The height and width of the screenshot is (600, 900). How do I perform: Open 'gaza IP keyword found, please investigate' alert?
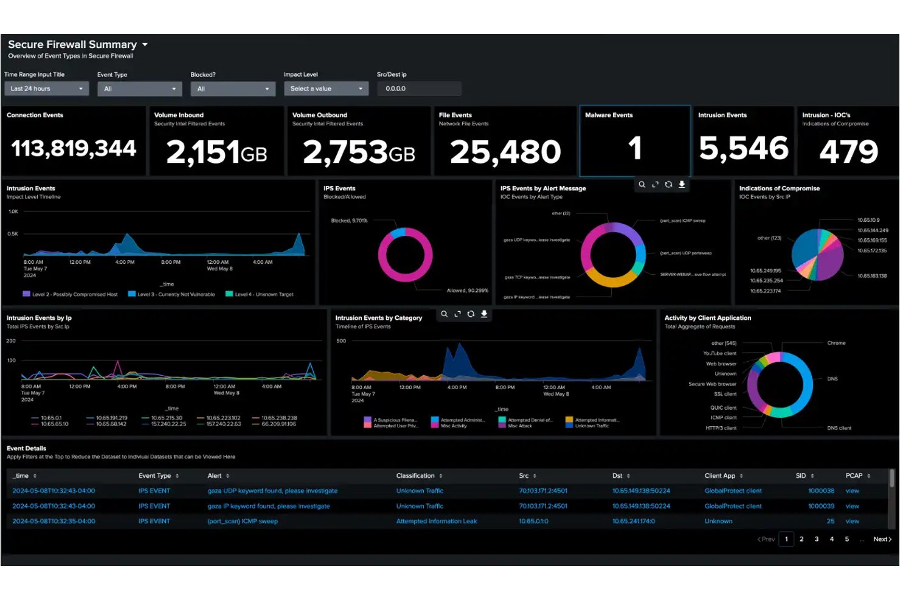pyautogui.click(x=269, y=506)
